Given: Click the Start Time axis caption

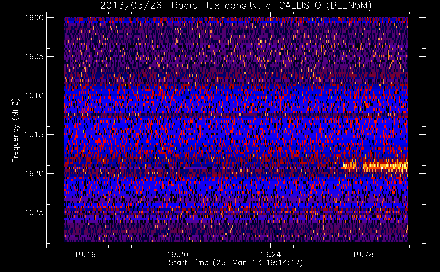Looking at the screenshot, I should pos(236,263).
